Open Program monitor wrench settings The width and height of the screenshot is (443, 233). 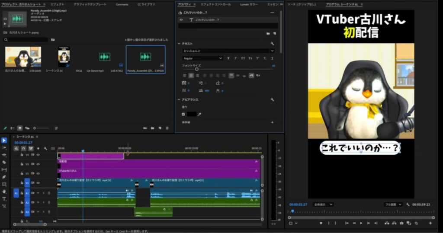tap(408, 204)
